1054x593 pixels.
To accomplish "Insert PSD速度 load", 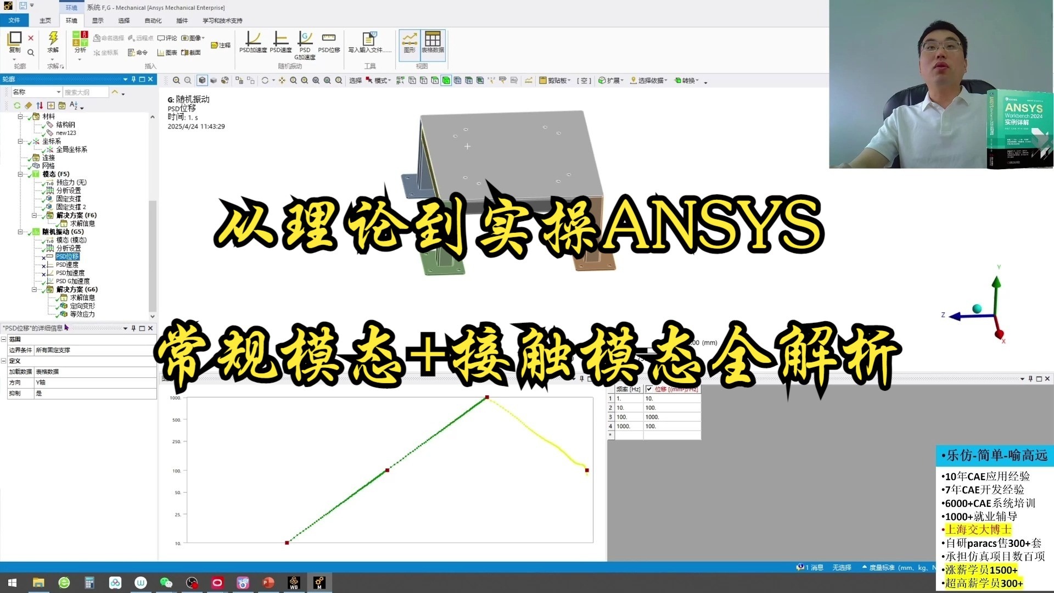I will click(281, 42).
